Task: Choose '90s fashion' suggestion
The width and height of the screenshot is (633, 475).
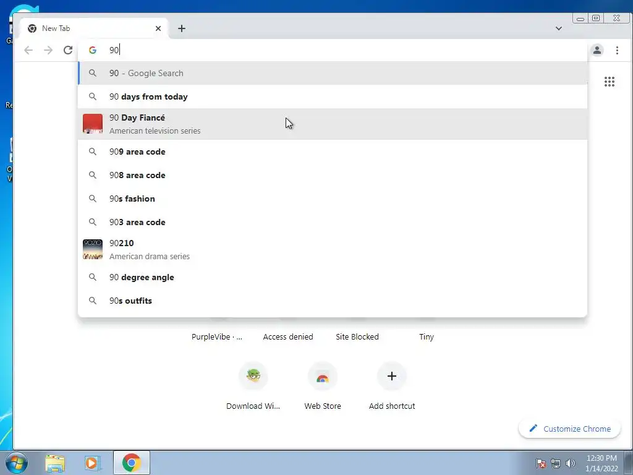Action: 333,199
